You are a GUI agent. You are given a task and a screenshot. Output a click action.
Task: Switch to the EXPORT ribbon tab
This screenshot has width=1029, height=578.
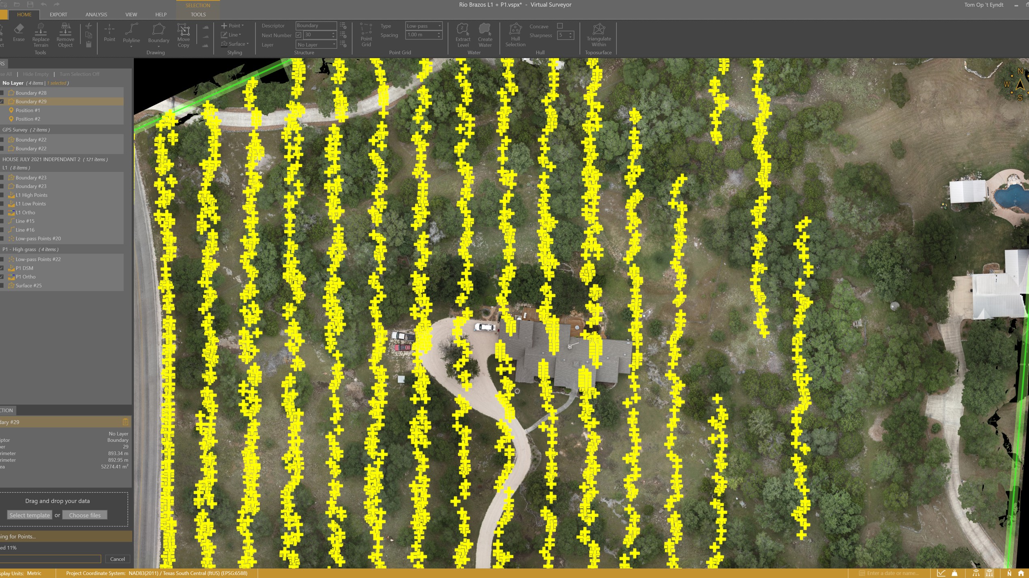[x=58, y=15]
